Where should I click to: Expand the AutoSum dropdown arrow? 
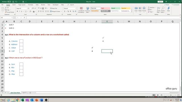(x=156, y=8)
